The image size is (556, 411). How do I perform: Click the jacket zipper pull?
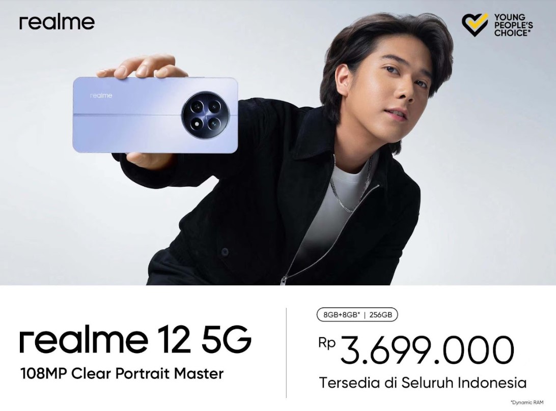tap(284, 281)
